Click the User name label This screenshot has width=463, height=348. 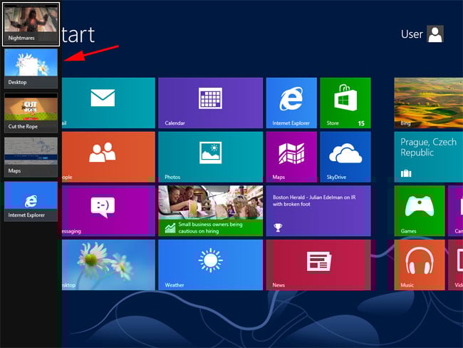point(412,34)
